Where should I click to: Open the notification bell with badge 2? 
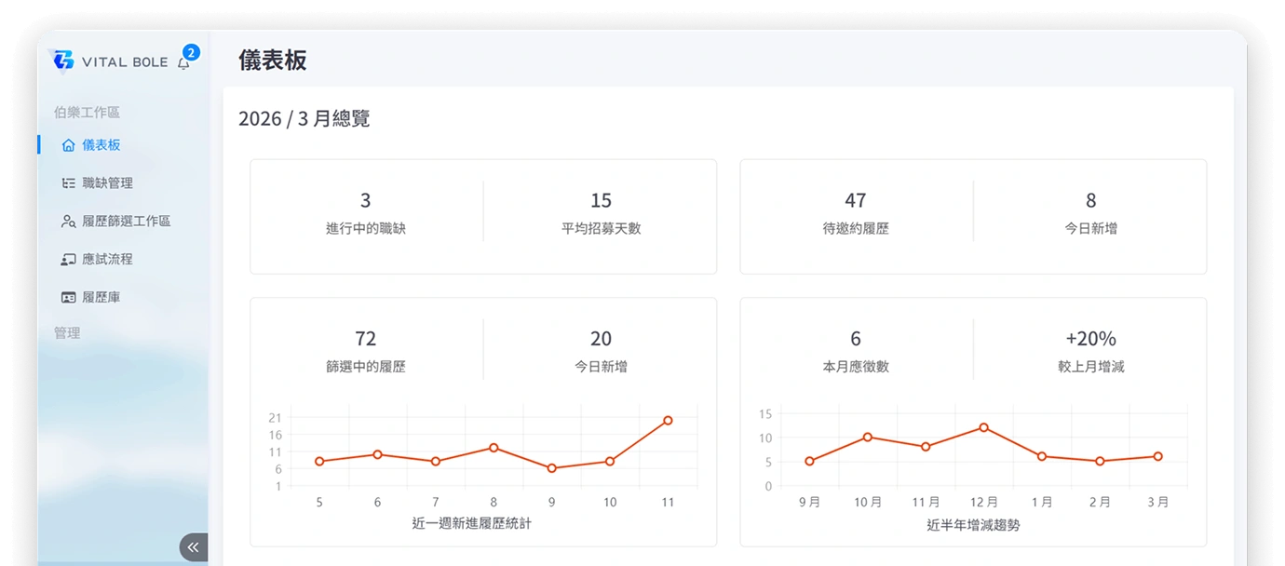pos(183,62)
